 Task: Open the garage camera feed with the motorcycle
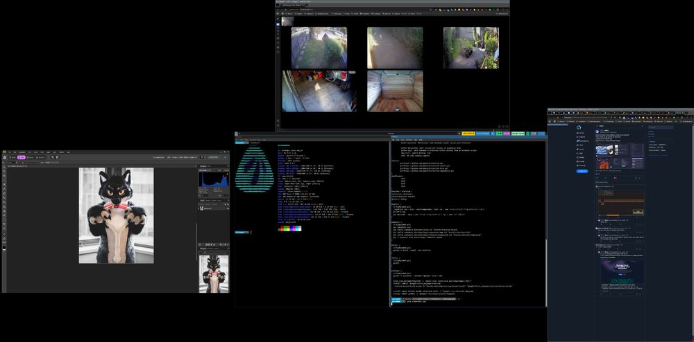click(x=319, y=91)
